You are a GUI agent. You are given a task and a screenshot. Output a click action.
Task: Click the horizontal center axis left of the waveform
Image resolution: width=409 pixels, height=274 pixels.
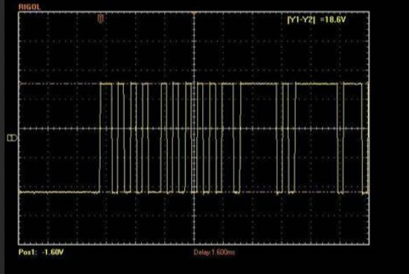coord(59,129)
